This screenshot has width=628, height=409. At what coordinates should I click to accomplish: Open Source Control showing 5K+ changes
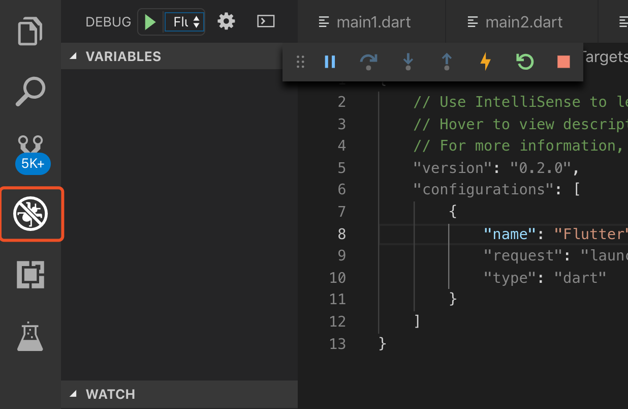[x=30, y=148]
